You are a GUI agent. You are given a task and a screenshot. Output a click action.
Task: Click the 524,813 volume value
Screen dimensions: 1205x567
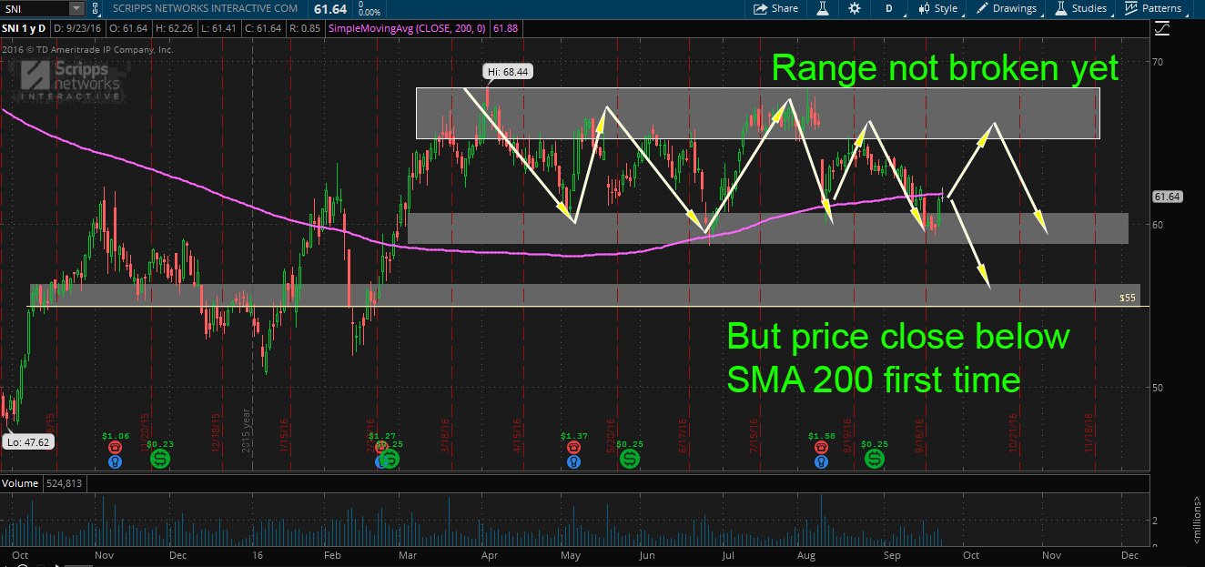(x=63, y=483)
